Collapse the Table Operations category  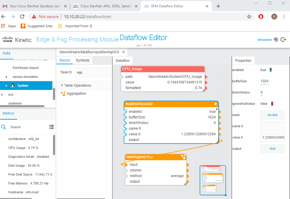coord(62,86)
